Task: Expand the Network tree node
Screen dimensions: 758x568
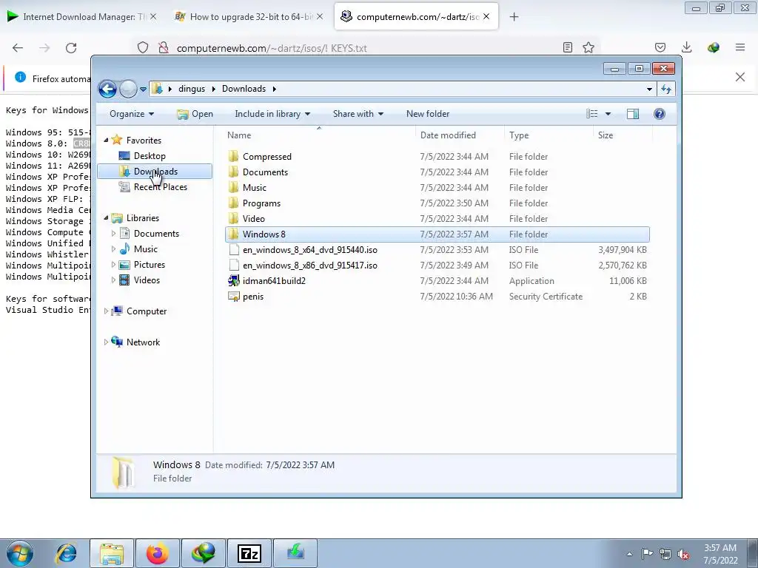Action: click(x=106, y=342)
